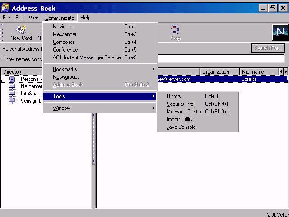Choose Composer from the Communicator menu

point(100,42)
